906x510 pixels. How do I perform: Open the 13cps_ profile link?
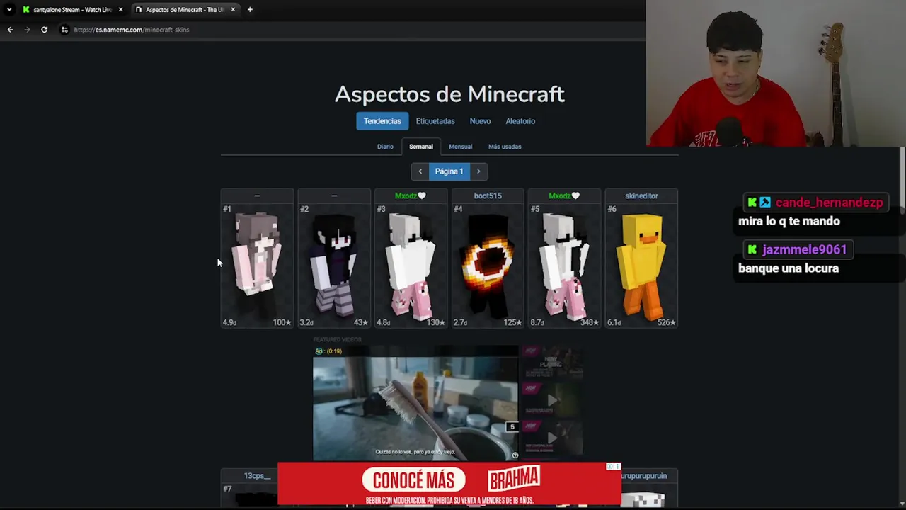pyautogui.click(x=257, y=476)
